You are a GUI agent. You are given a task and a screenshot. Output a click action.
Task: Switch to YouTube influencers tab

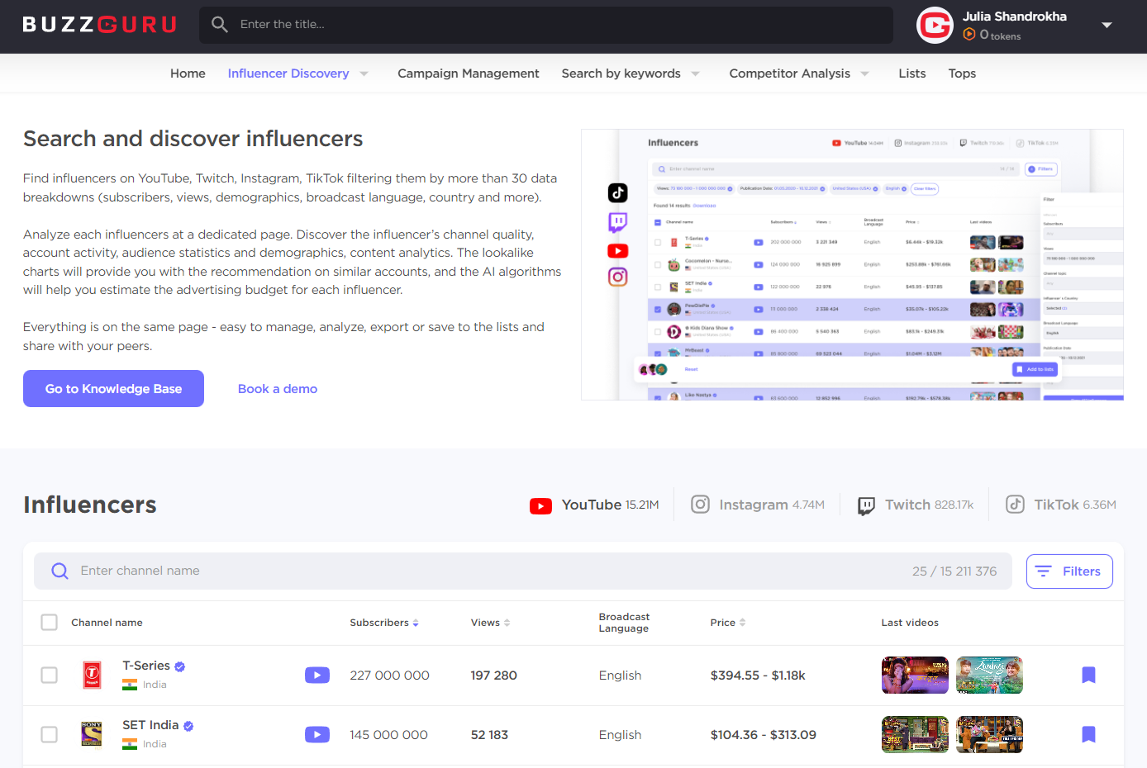(594, 505)
